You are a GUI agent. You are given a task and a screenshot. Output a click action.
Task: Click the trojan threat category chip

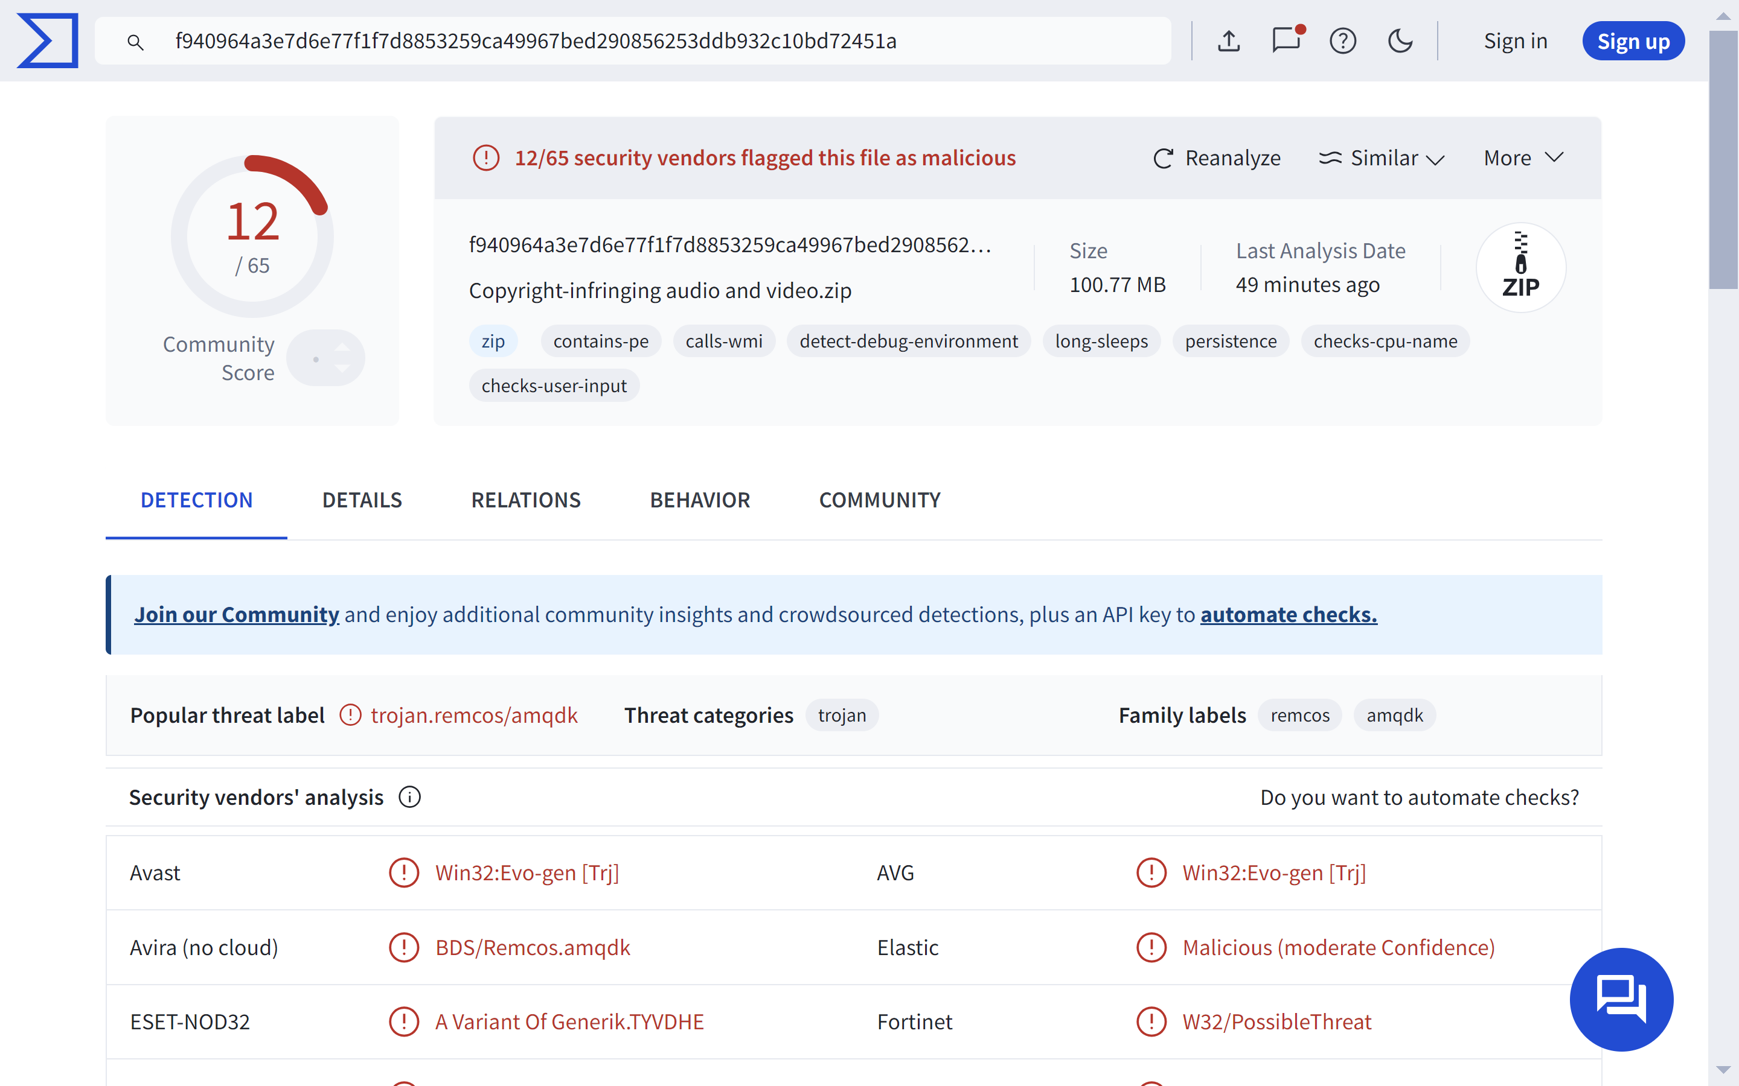tap(842, 715)
